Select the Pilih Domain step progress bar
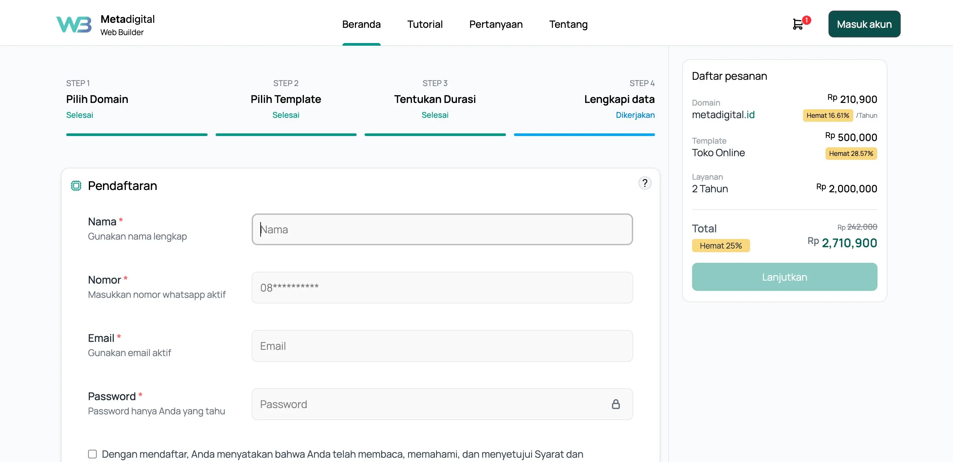The image size is (953, 462). pos(136,135)
